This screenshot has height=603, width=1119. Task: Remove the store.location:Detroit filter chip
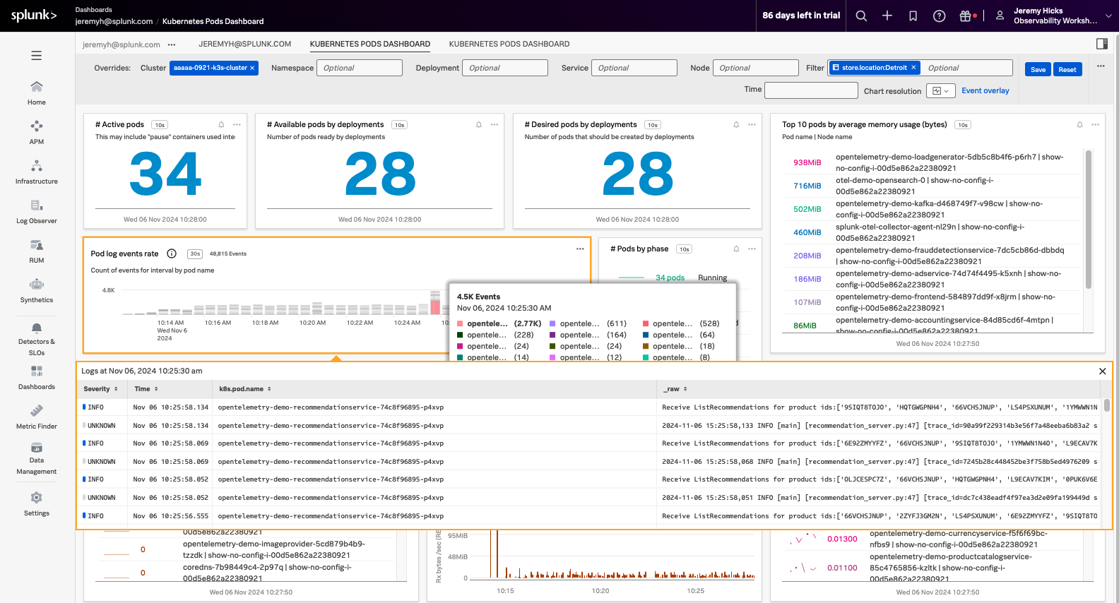[x=913, y=68]
